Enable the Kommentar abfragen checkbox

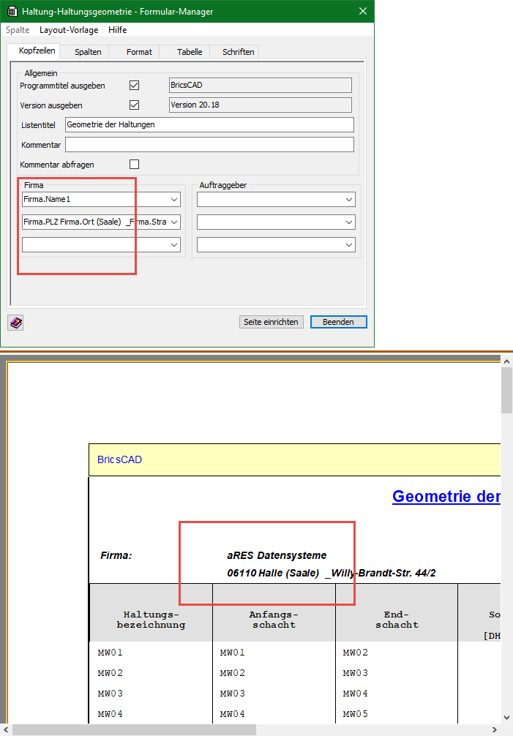coord(134,165)
